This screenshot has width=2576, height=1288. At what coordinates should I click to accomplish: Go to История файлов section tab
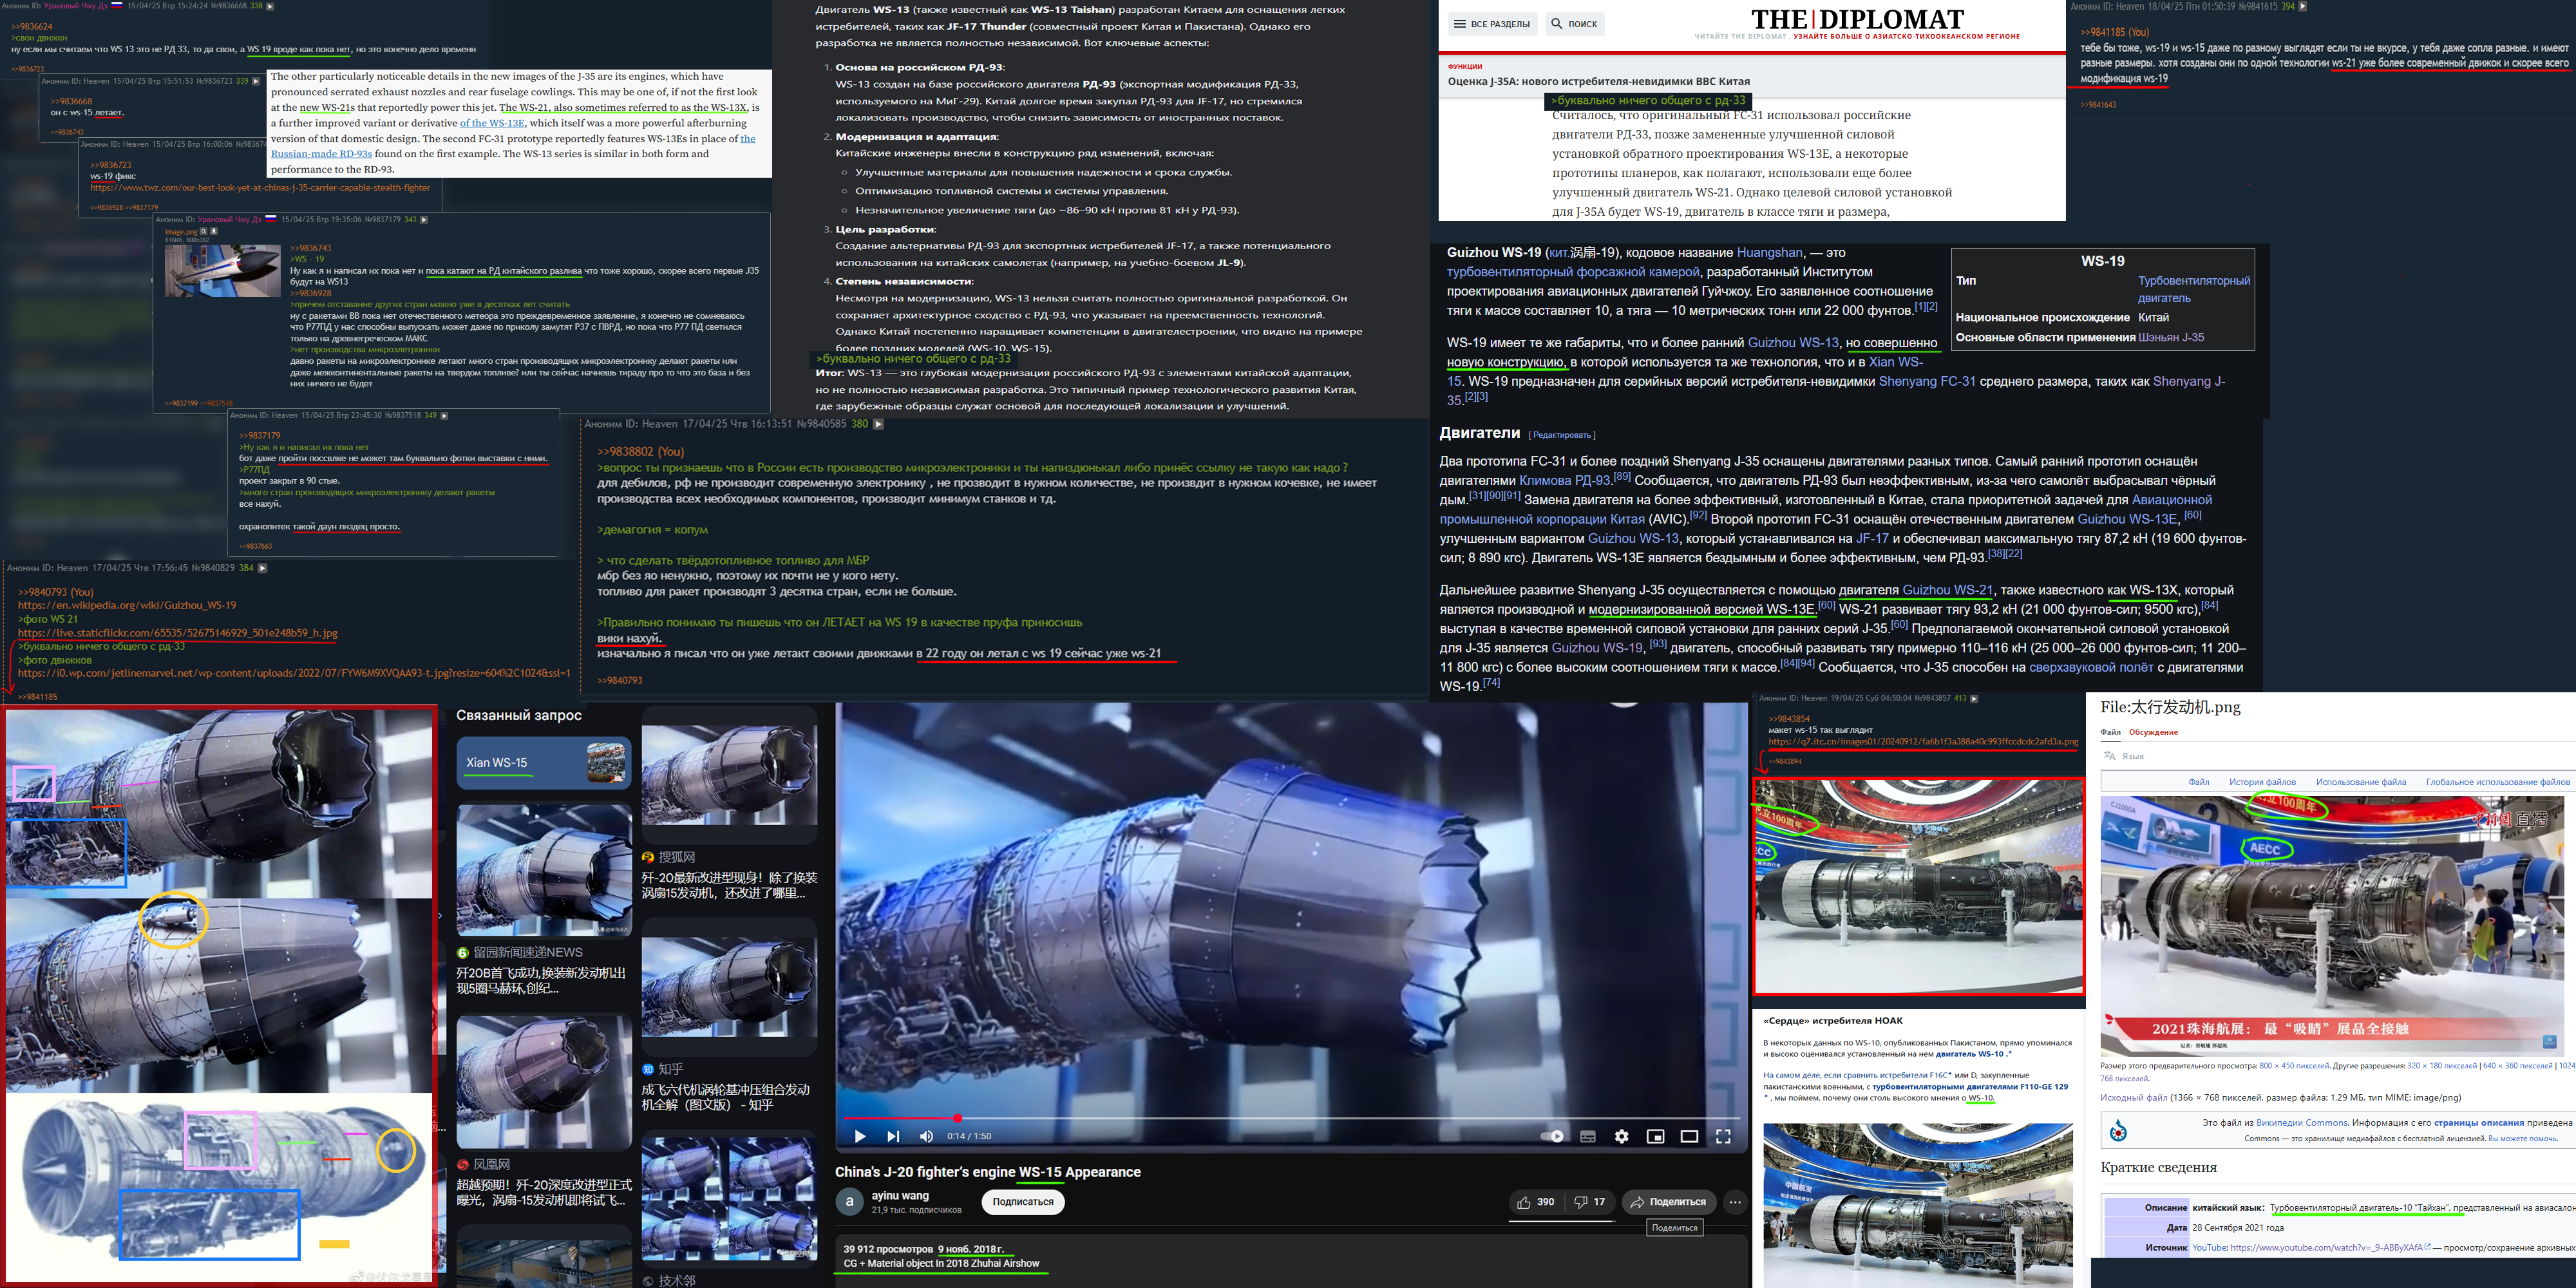[x=2262, y=782]
